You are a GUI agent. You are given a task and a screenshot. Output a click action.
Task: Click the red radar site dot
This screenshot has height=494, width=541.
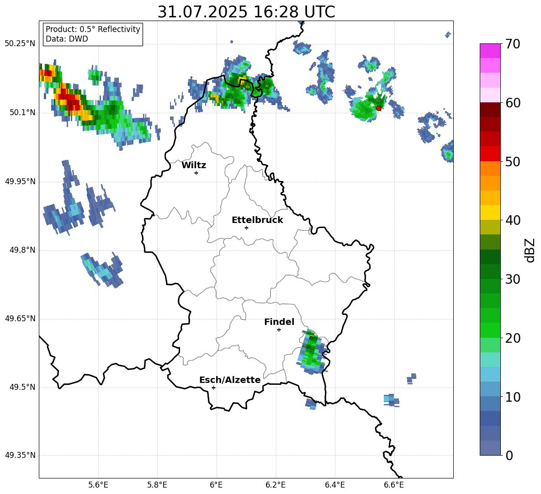[379, 108]
